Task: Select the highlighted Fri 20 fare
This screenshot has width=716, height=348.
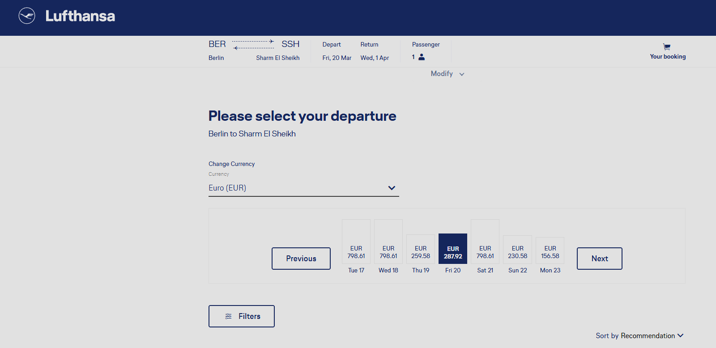Action: click(x=453, y=252)
